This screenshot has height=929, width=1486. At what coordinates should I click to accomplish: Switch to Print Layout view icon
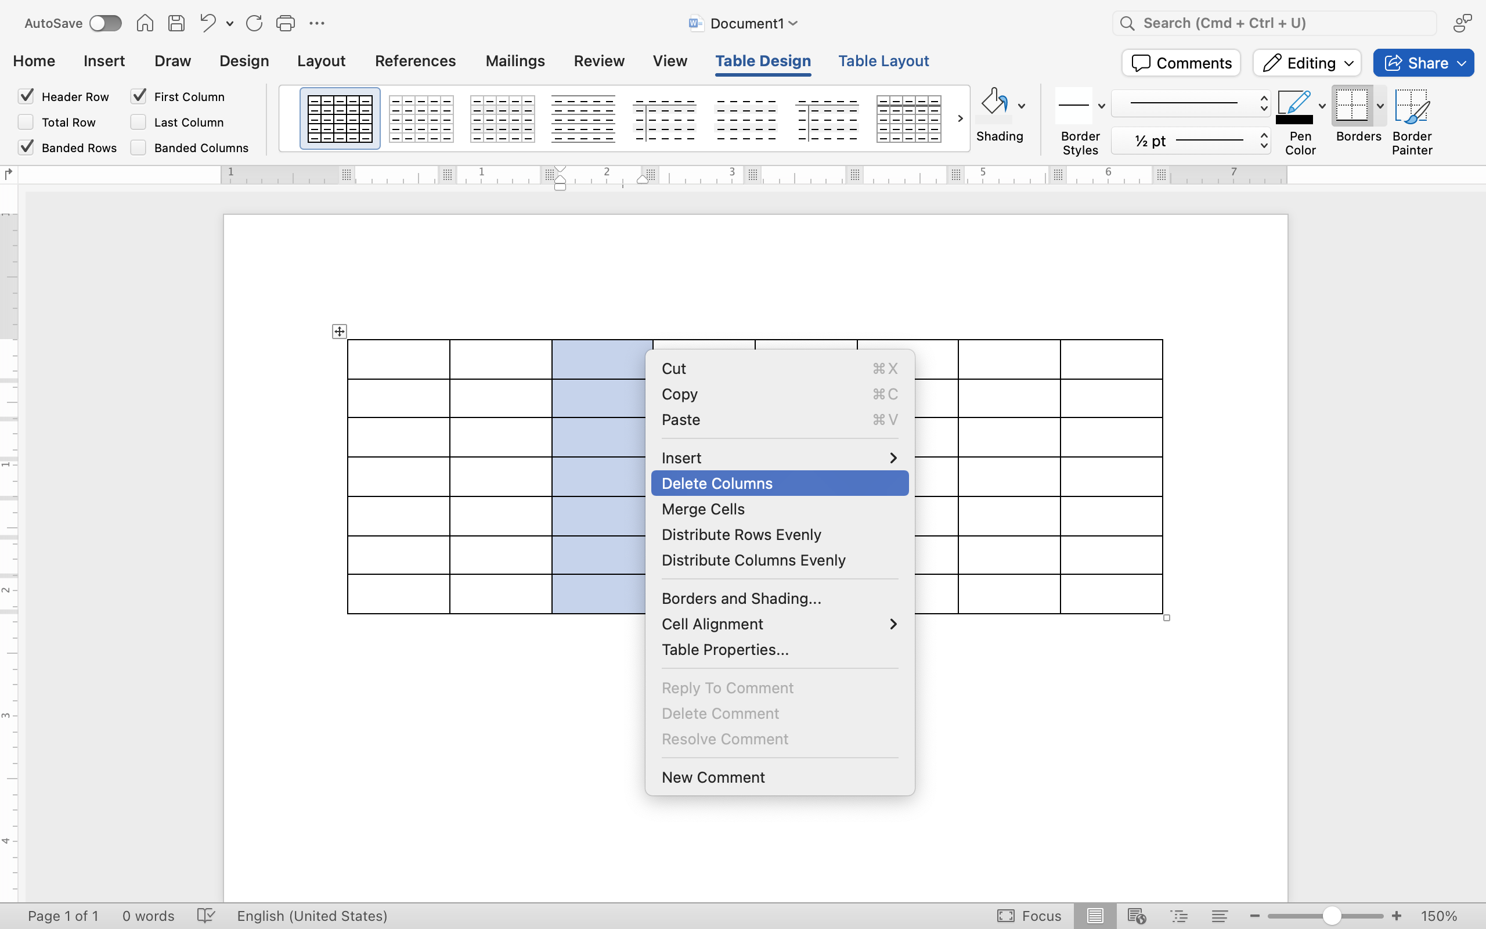point(1095,916)
